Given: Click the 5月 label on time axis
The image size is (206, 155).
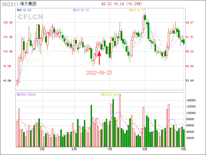Looking at the screenshot, I should (x=42, y=149).
